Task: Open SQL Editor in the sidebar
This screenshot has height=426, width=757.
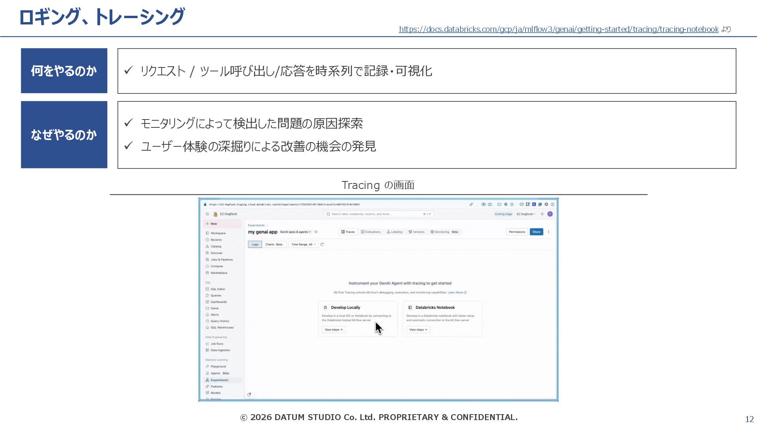Action: (218, 289)
